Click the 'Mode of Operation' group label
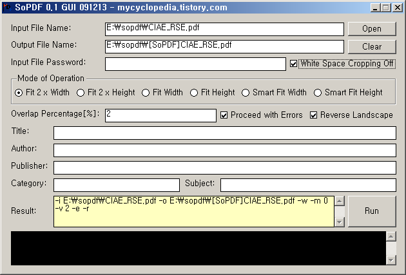The height and width of the screenshot is (275, 406). tap(51, 78)
